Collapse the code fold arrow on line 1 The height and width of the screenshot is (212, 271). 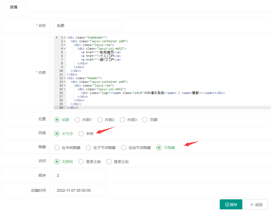coord(64,38)
